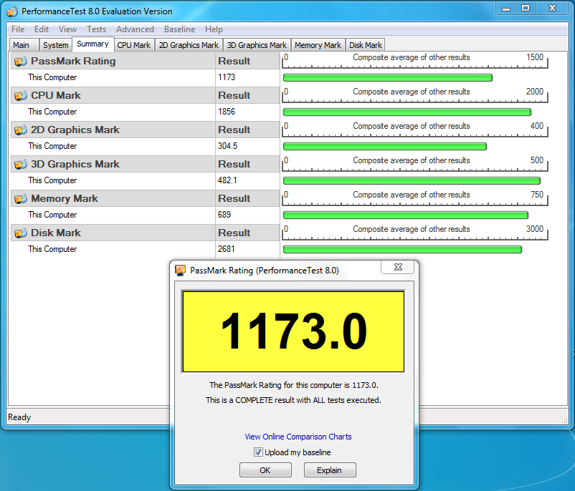Click the 3D Graphics Mark header label
Screen dimensions: 575x491
click(75, 165)
